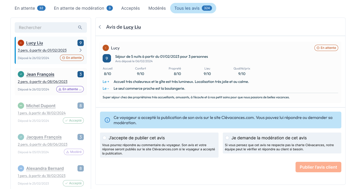Click Jean François's JF avatar
This screenshot has width=356, height=189.
21,74
